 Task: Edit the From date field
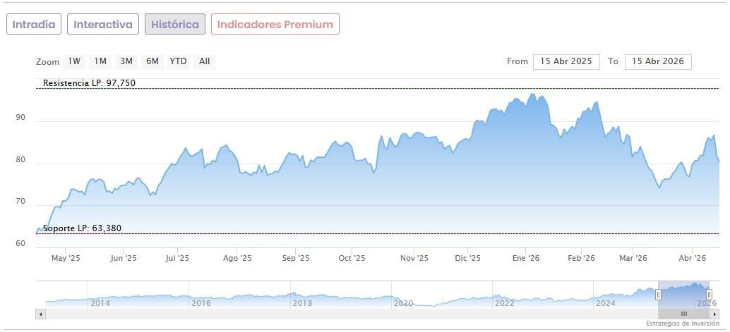click(566, 61)
